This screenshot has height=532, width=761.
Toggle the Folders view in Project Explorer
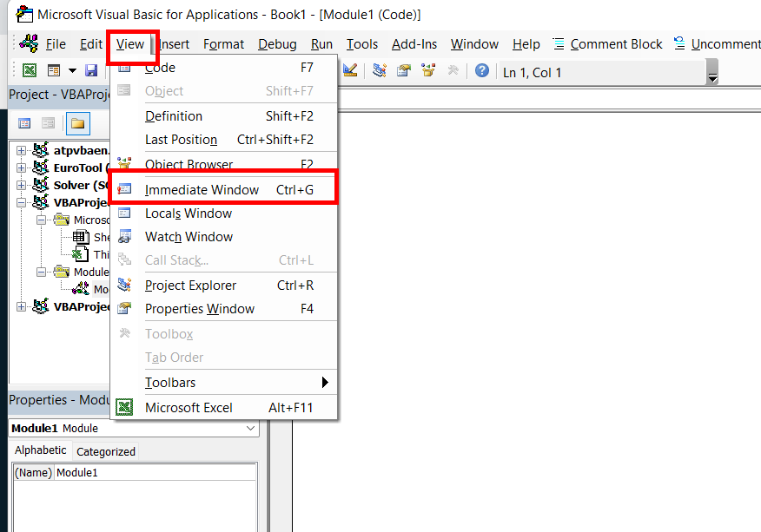point(78,122)
